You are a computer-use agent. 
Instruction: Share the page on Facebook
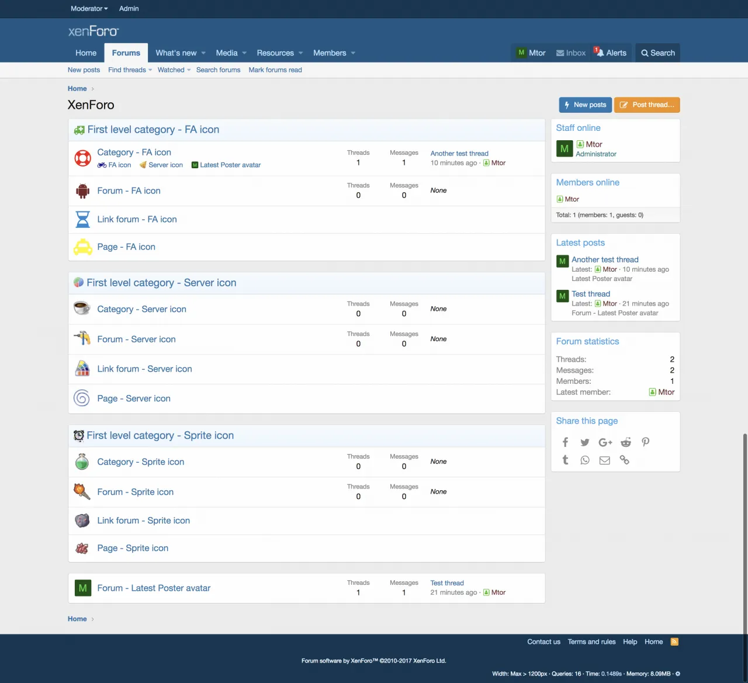pos(565,442)
